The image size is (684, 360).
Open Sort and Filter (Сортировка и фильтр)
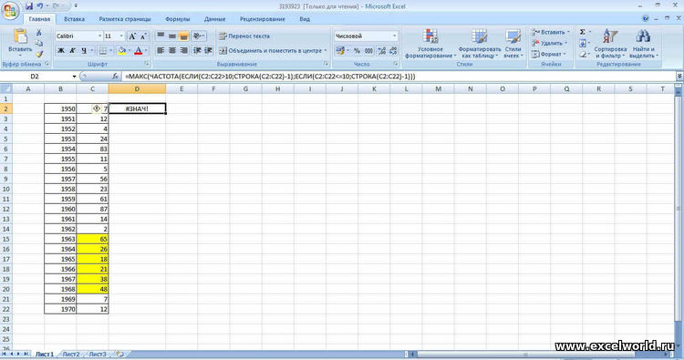point(610,44)
